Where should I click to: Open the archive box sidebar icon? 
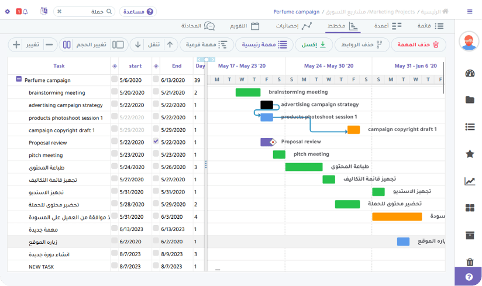[470, 235]
